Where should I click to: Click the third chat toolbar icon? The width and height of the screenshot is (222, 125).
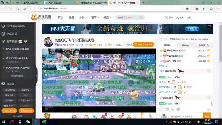[172, 109]
